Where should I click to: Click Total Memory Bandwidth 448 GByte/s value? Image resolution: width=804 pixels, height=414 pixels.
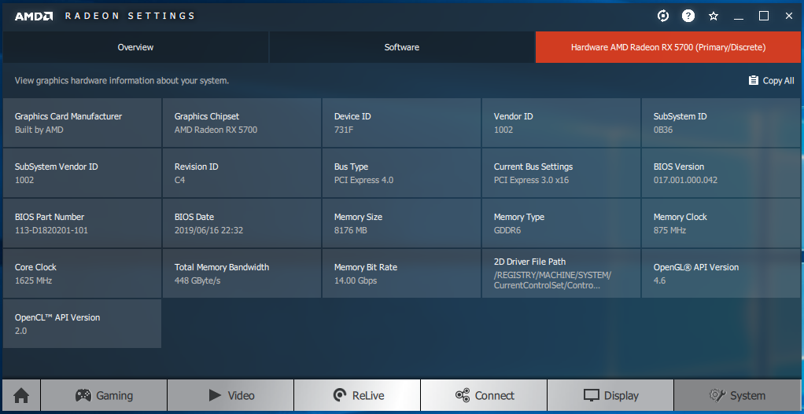click(197, 280)
